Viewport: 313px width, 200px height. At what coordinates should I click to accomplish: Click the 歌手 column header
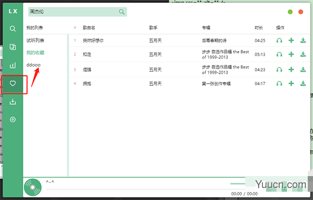pyautogui.click(x=153, y=28)
